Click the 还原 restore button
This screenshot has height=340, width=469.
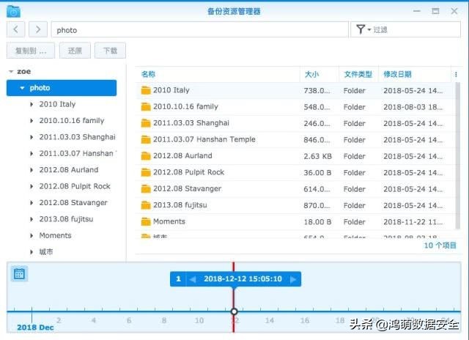point(75,51)
